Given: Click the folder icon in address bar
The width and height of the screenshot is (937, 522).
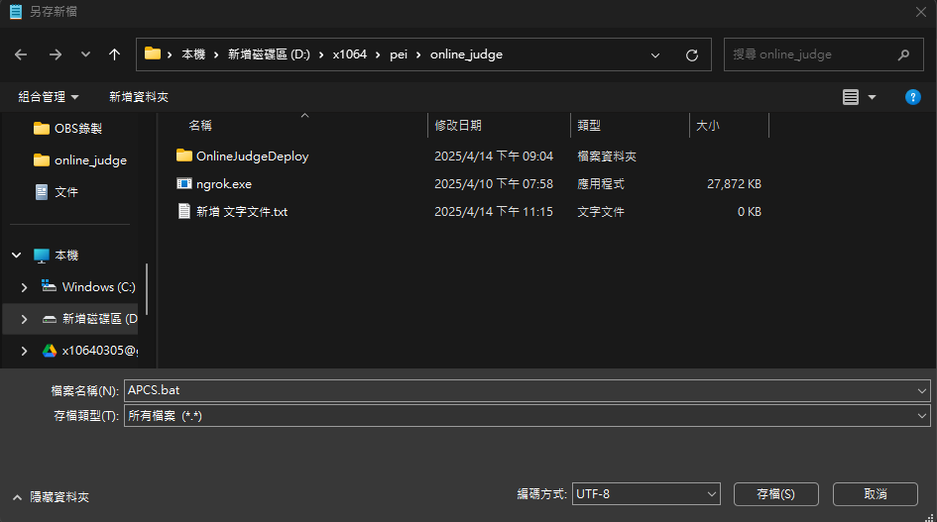Looking at the screenshot, I should click(153, 53).
